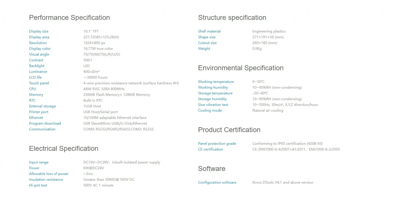This screenshot has width=395, height=198.
Task: Select the Insulation resistance label
Action: (x=46, y=180)
